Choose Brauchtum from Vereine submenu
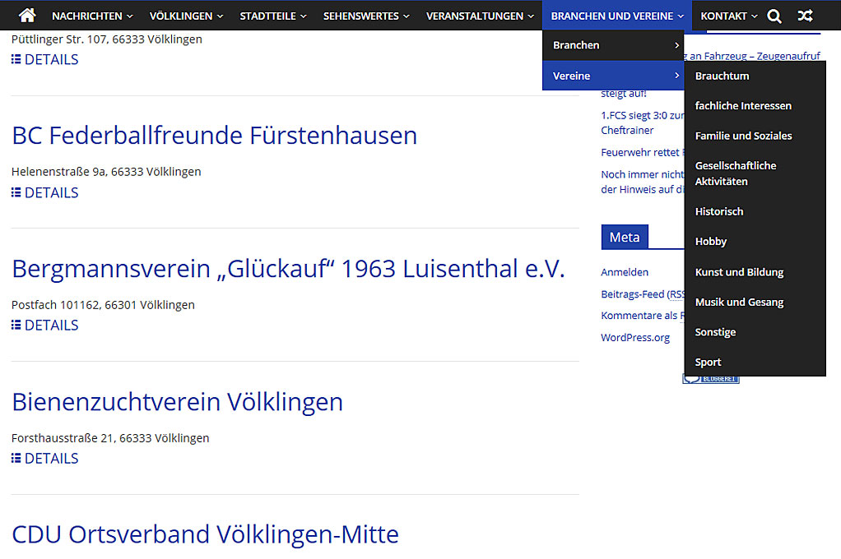Screen dimensions: 841x559 point(722,76)
